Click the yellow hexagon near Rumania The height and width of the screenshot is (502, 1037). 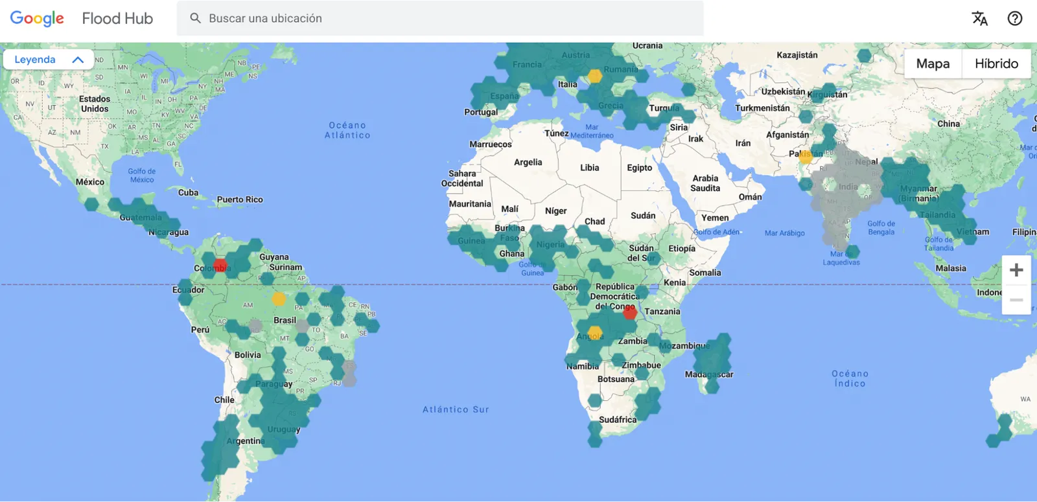coord(595,76)
